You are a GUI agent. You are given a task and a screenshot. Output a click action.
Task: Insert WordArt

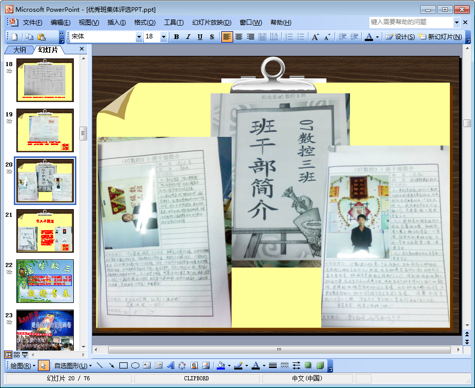coord(170,365)
